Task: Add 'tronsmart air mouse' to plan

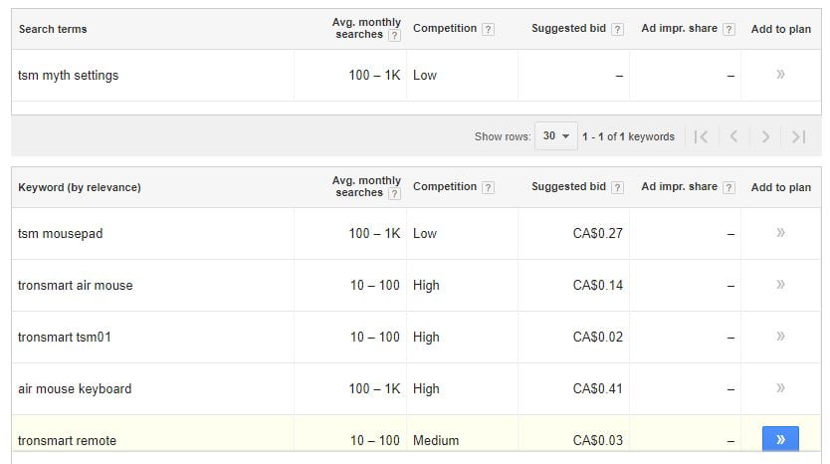Action: [x=780, y=285]
